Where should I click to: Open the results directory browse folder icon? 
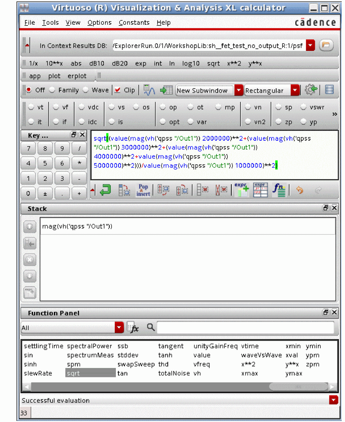pyautogui.click(x=326, y=45)
